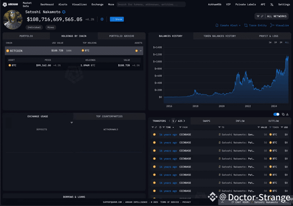Select the 3M chart time range
The width and height of the screenshot is (293, 206).
coord(281,42)
